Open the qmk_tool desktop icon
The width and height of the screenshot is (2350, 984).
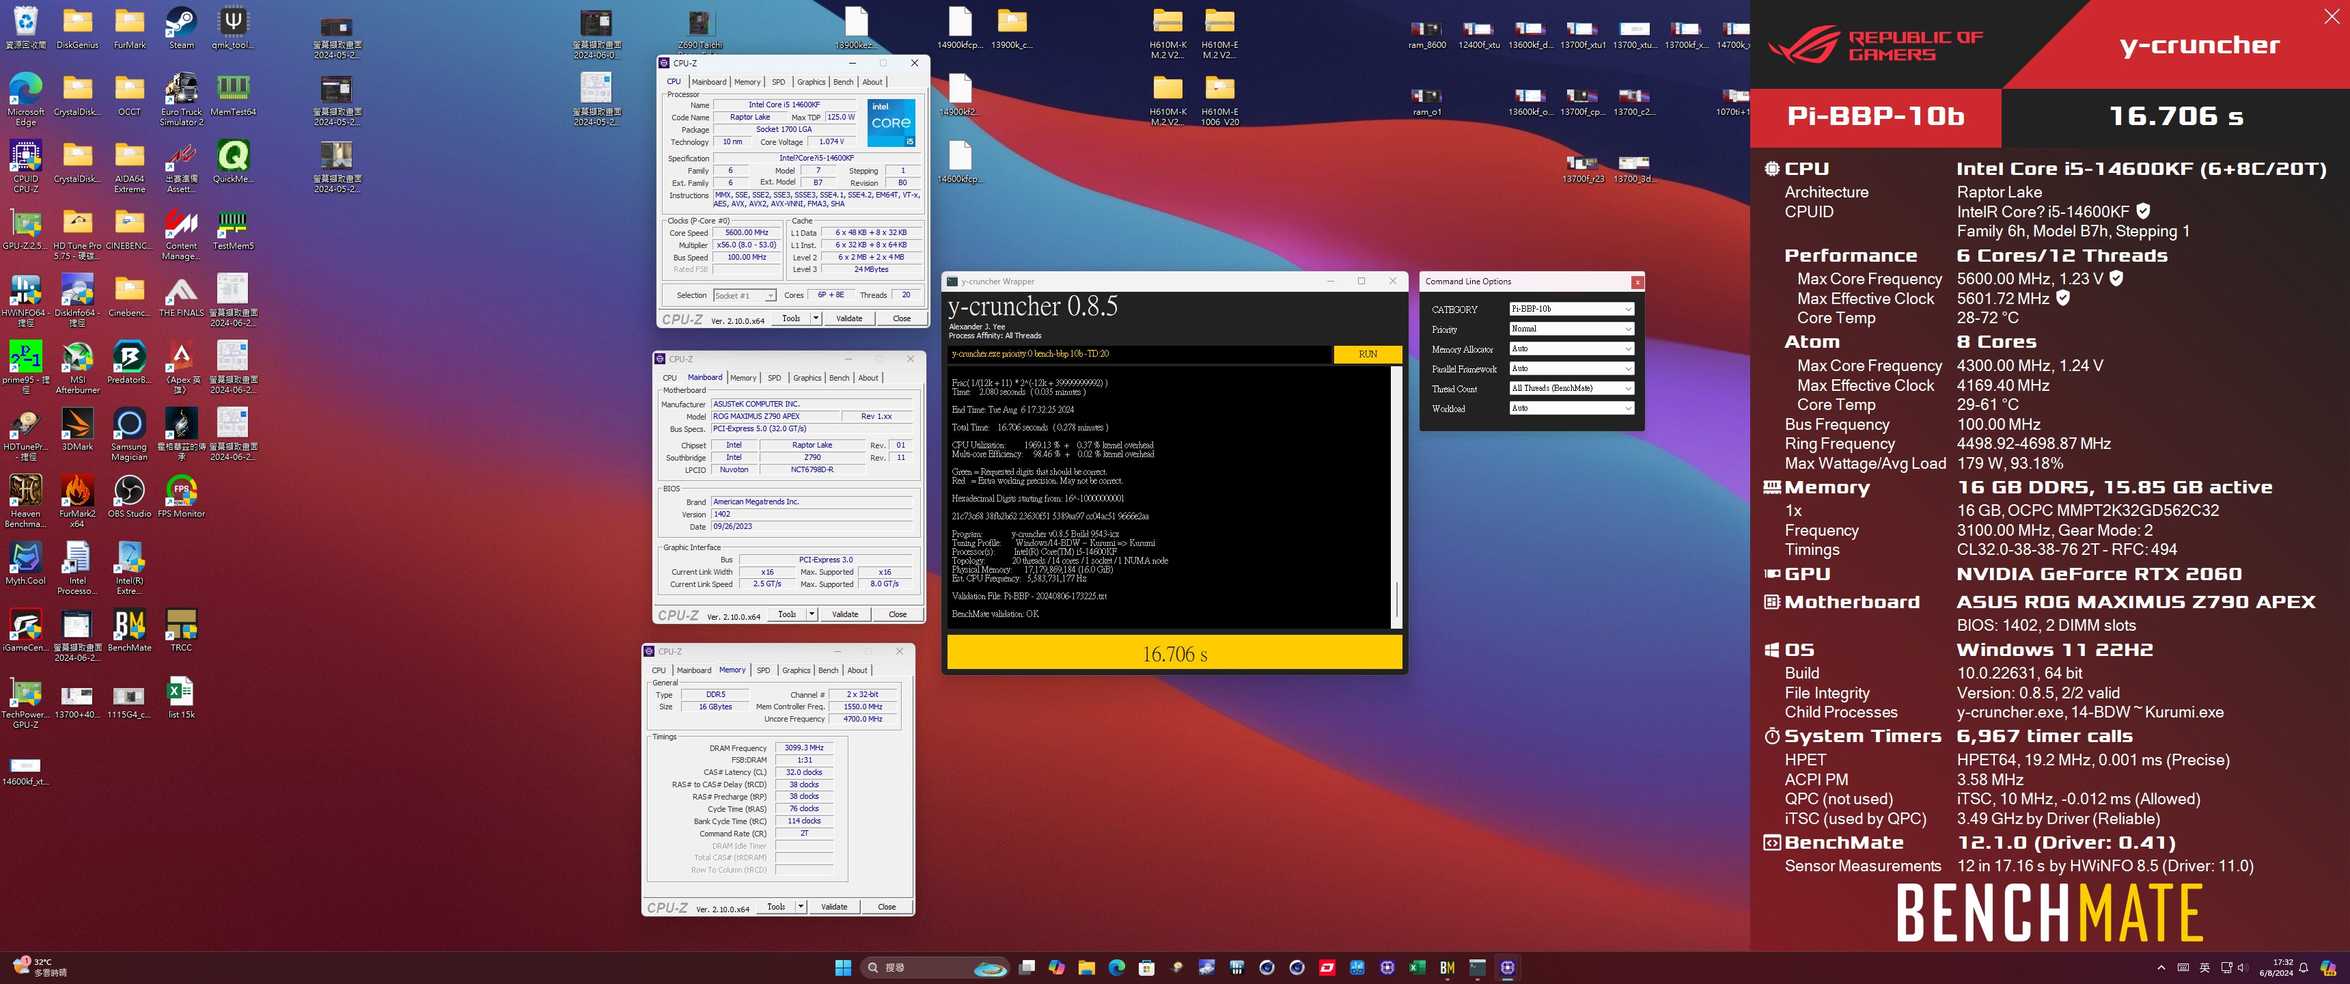pyautogui.click(x=233, y=27)
